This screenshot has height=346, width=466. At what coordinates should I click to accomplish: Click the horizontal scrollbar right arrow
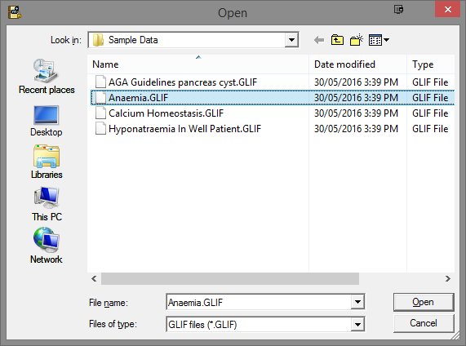click(447, 278)
